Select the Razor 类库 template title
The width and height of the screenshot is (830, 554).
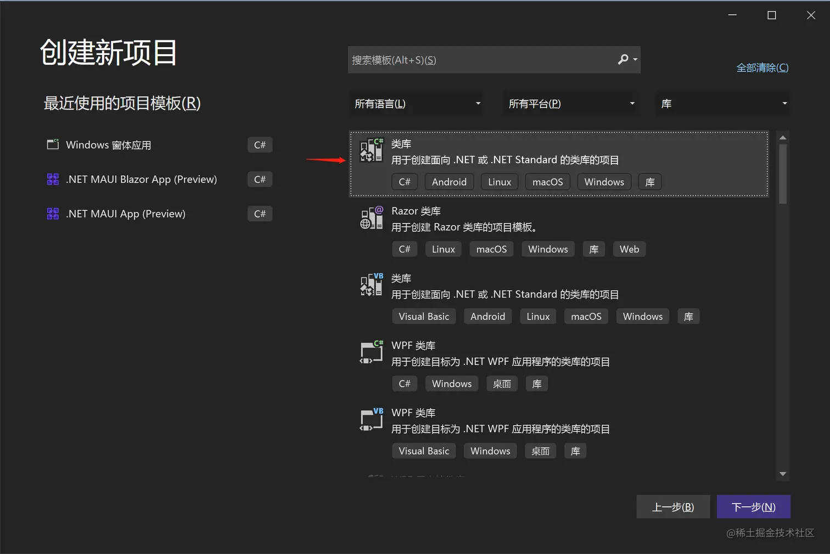416,211
